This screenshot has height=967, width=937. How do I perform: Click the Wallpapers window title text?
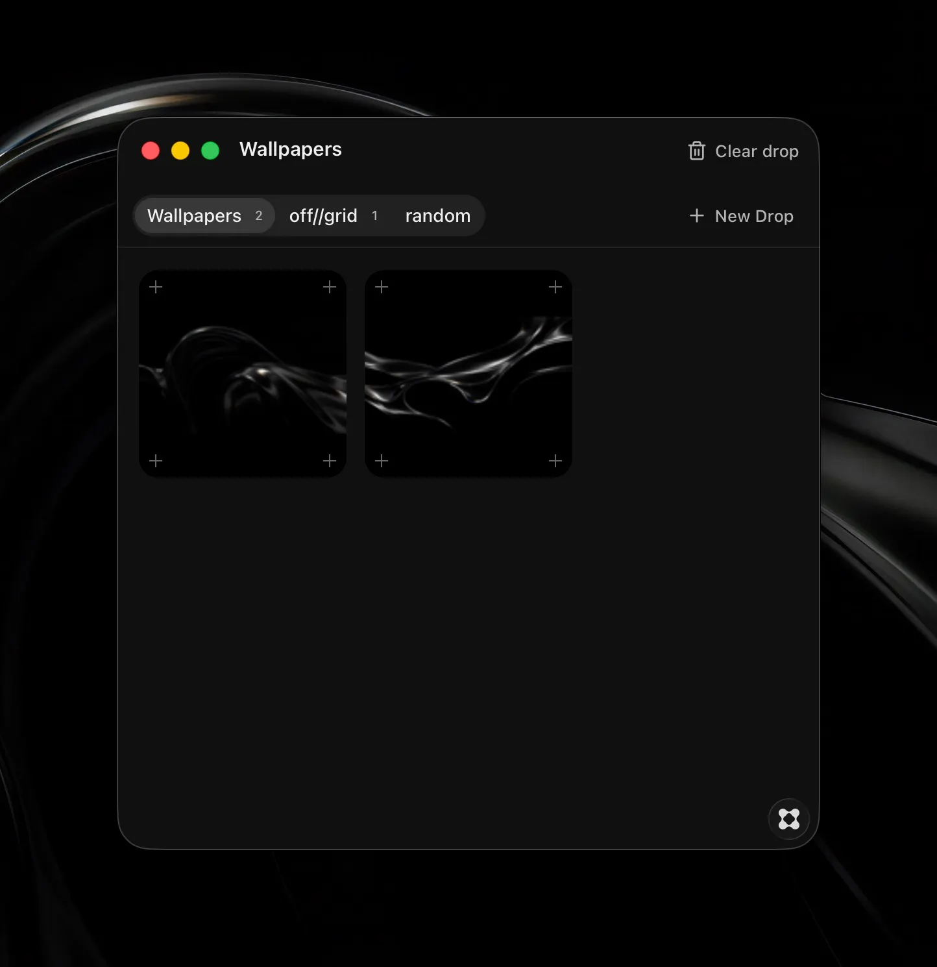290,150
